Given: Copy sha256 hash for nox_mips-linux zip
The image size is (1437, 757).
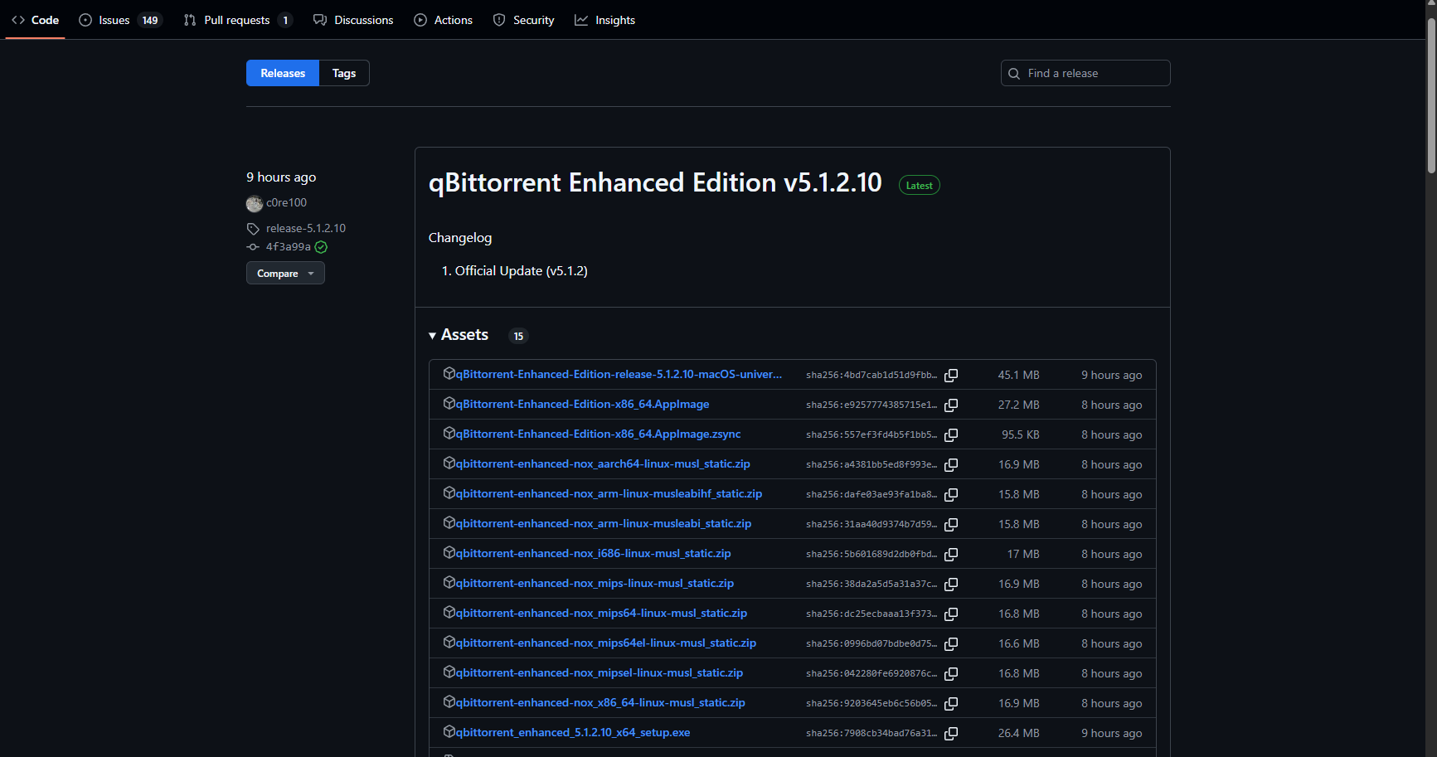Looking at the screenshot, I should tap(951, 585).
